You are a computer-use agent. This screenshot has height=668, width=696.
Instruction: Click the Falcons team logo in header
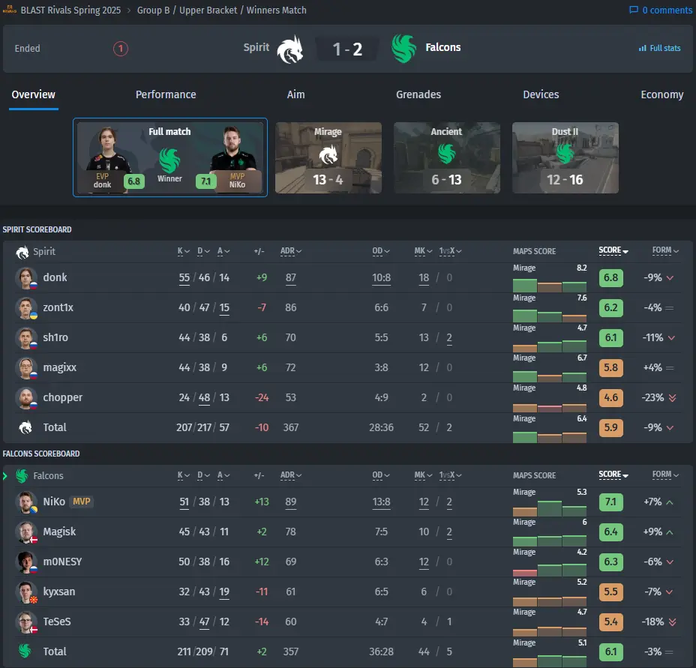(x=404, y=49)
